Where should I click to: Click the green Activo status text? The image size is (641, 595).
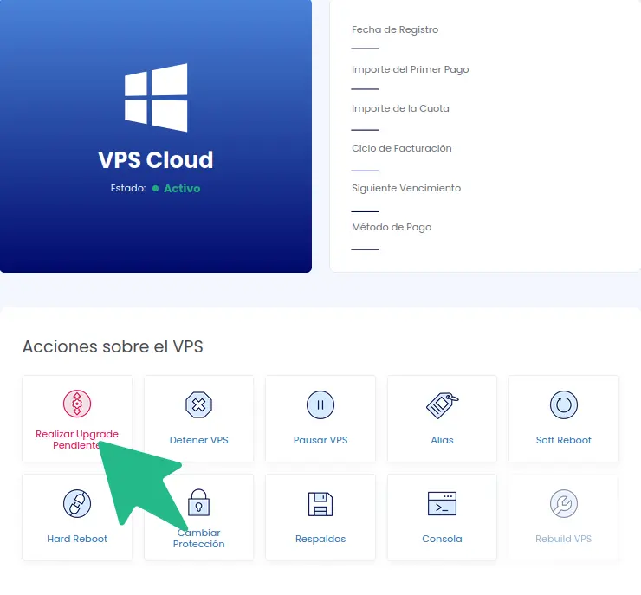[182, 189]
